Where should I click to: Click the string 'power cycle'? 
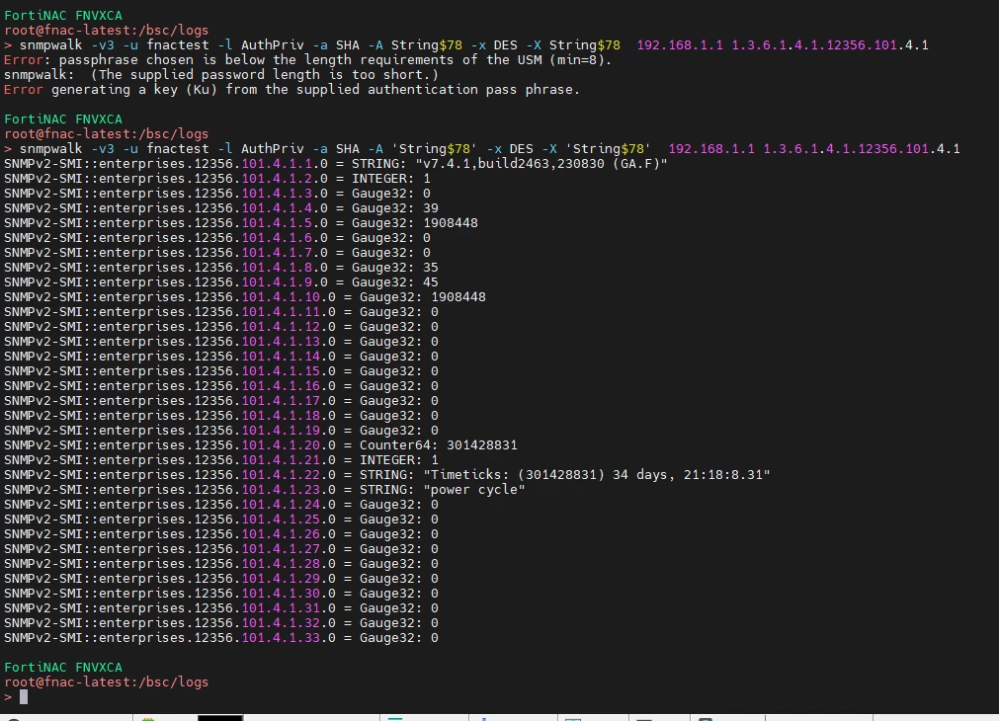coord(474,490)
